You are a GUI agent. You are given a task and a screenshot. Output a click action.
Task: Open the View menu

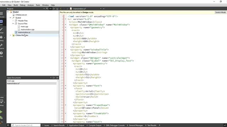pos(10,5)
